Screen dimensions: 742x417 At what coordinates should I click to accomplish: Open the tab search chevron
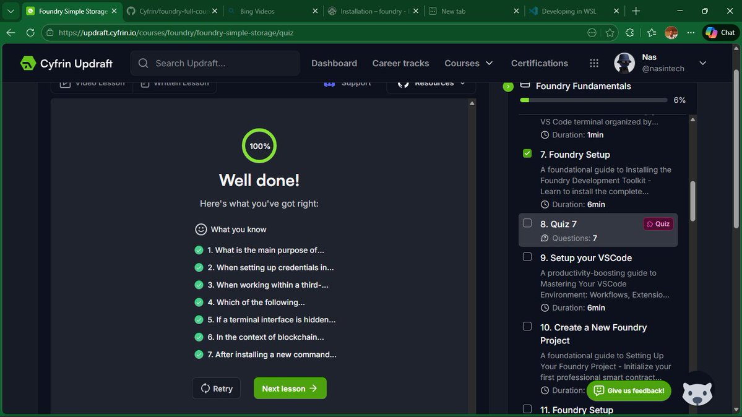(x=11, y=11)
